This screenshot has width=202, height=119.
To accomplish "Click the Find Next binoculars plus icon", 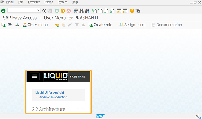I will (87, 11).
